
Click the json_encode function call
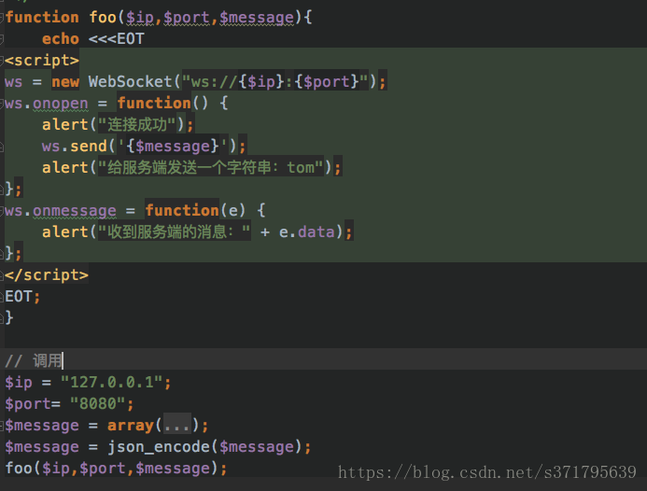click(159, 447)
